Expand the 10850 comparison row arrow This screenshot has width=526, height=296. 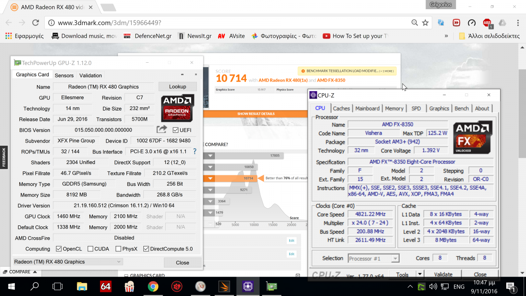[x=211, y=167]
